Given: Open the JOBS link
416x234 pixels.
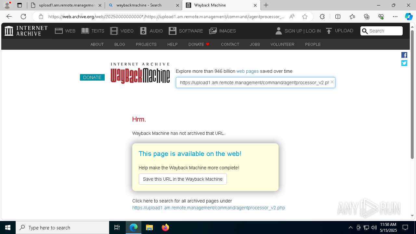Looking at the screenshot, I should (255, 44).
